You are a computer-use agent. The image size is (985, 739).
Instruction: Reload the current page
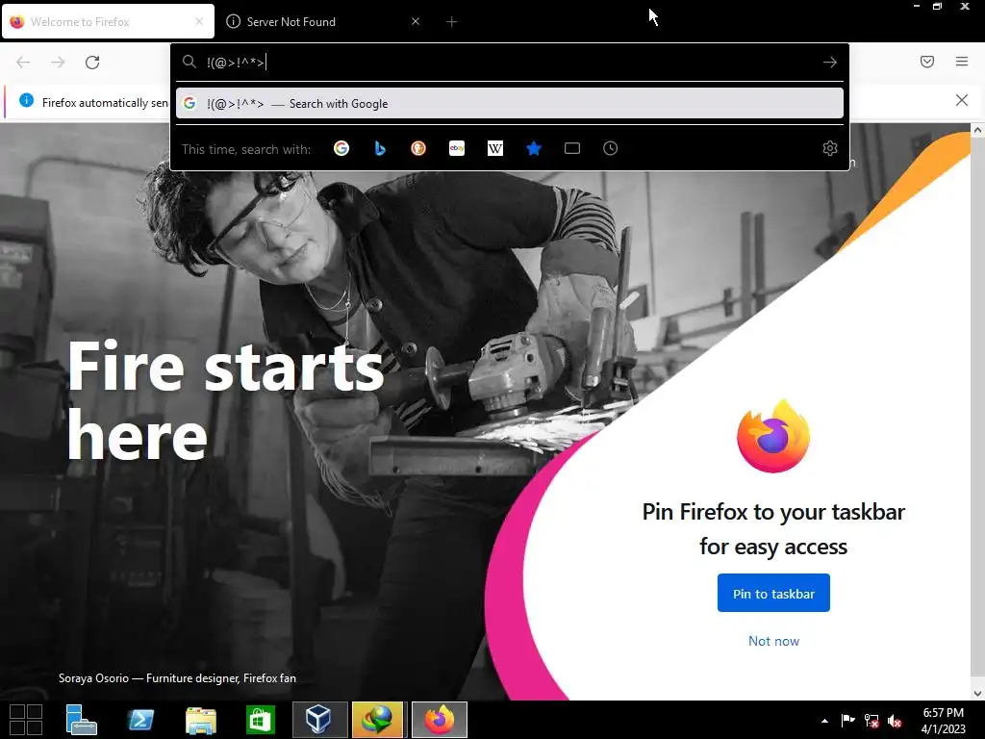(92, 63)
